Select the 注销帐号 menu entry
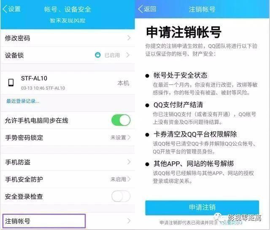270x230 pixels. pyautogui.click(x=67, y=221)
